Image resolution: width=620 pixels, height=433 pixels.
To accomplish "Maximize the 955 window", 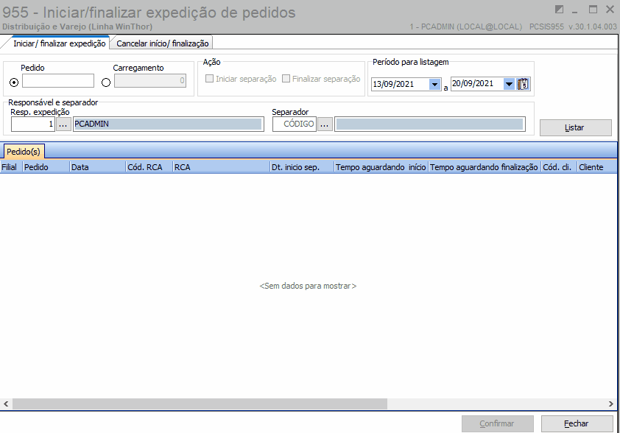I will pos(593,10).
